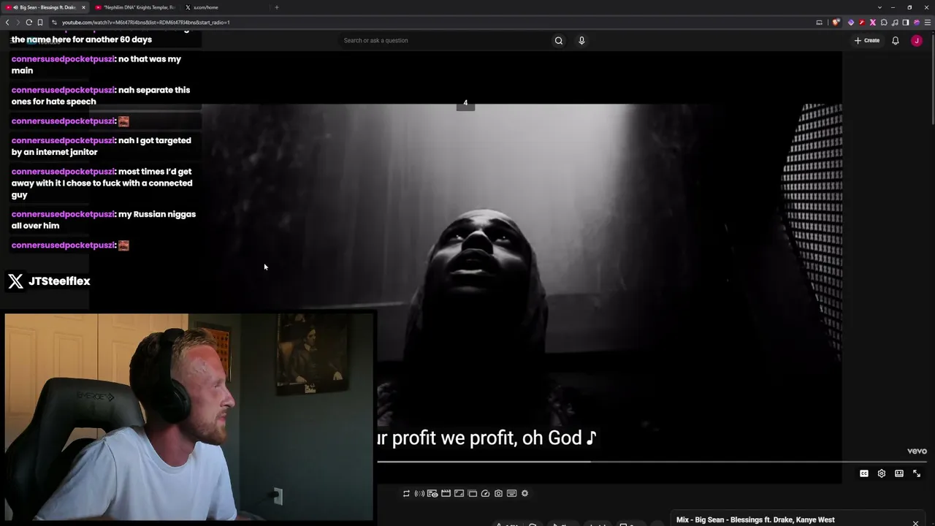
Task: Open the tab search dropdown chevron
Action: 879,7
